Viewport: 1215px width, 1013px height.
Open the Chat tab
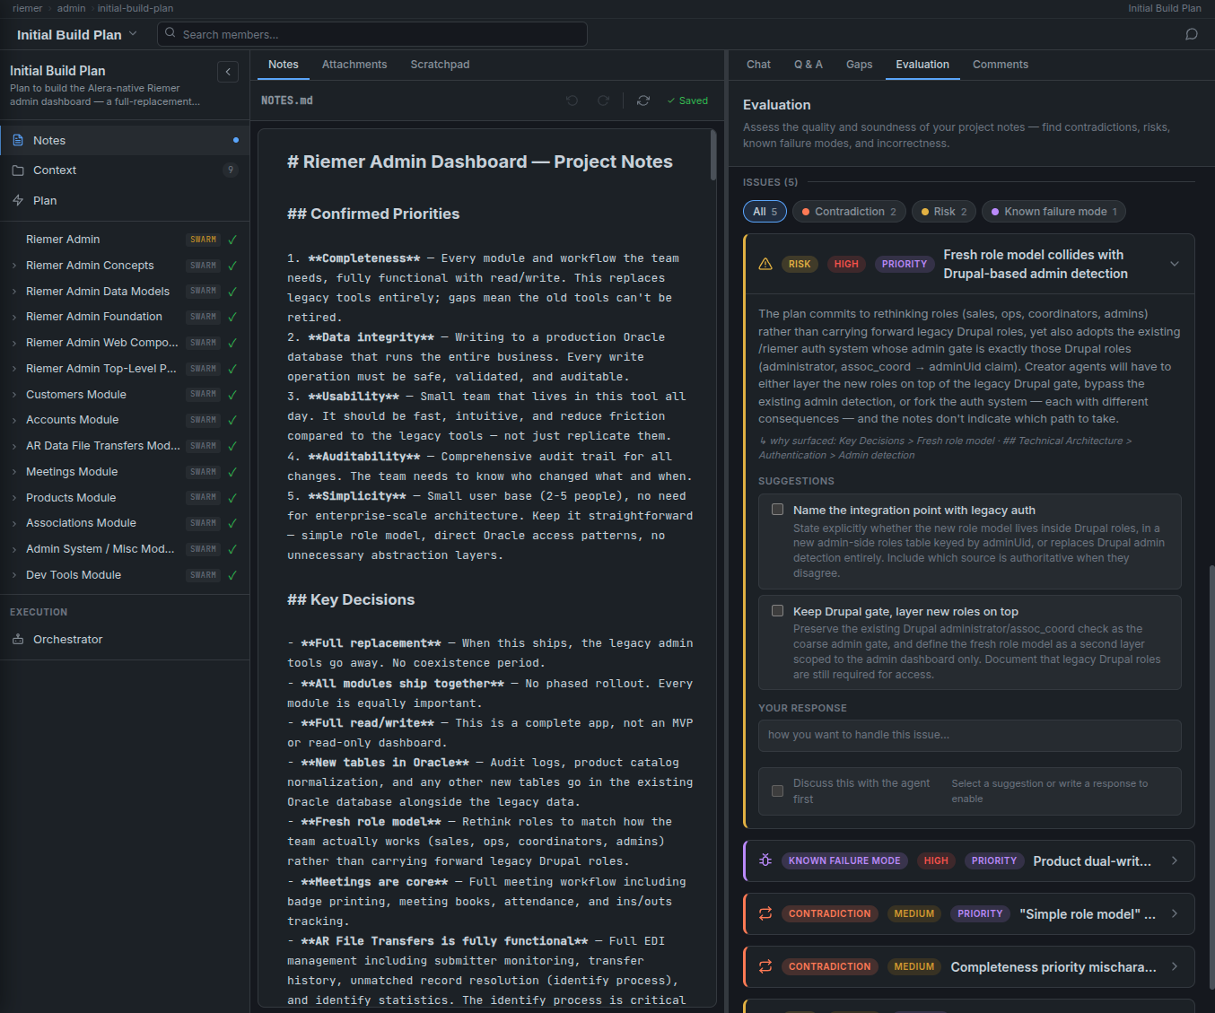click(758, 65)
